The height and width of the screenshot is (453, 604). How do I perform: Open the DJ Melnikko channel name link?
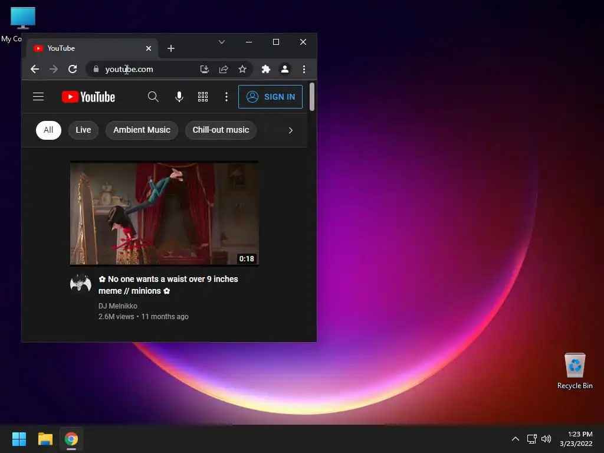point(118,306)
